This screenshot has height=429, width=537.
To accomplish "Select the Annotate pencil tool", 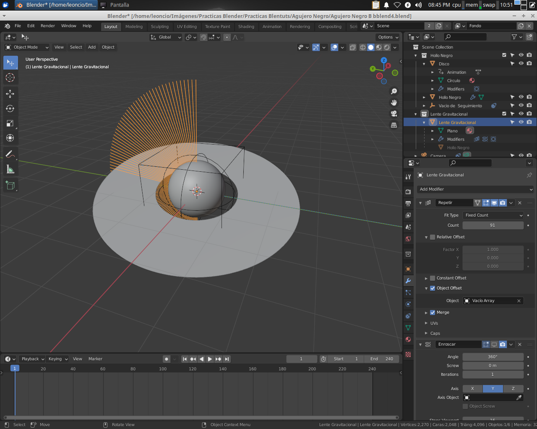I will point(10,154).
